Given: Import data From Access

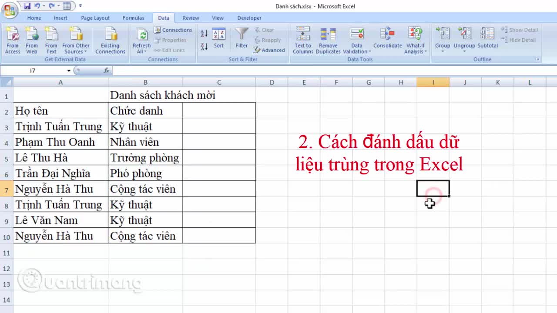Looking at the screenshot, I should (x=13, y=40).
